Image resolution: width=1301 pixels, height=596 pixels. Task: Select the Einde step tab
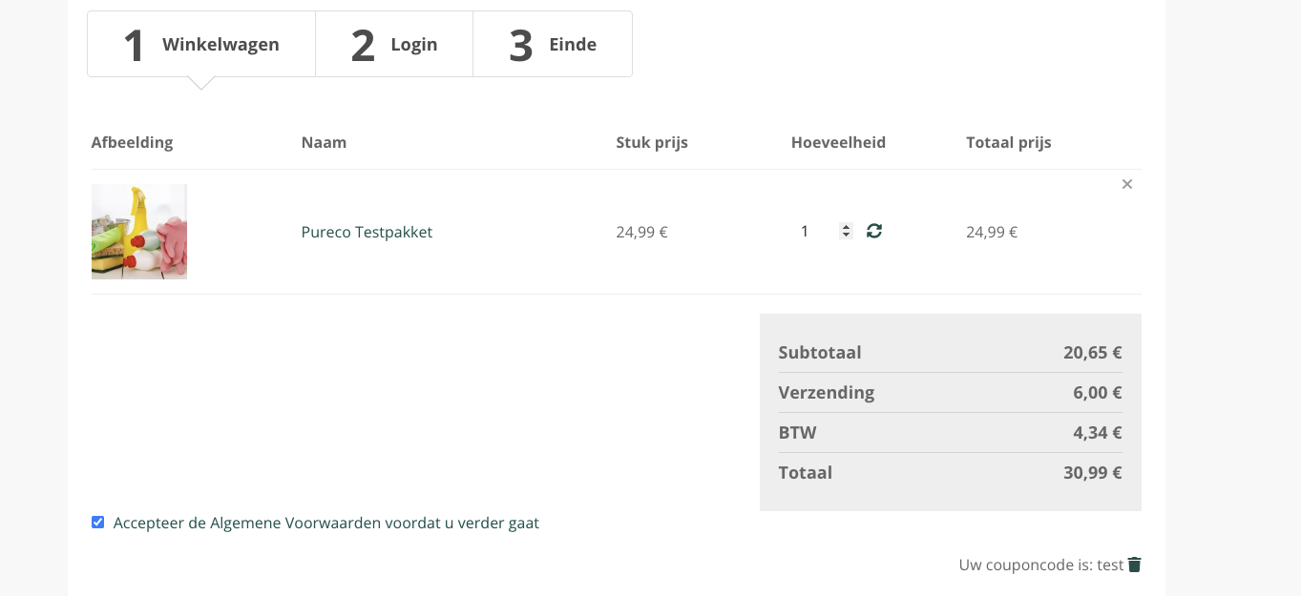point(553,44)
